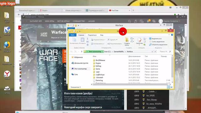Open the Удалить dropdown in the ribbon
This screenshot has height=113, width=201.
112,40
